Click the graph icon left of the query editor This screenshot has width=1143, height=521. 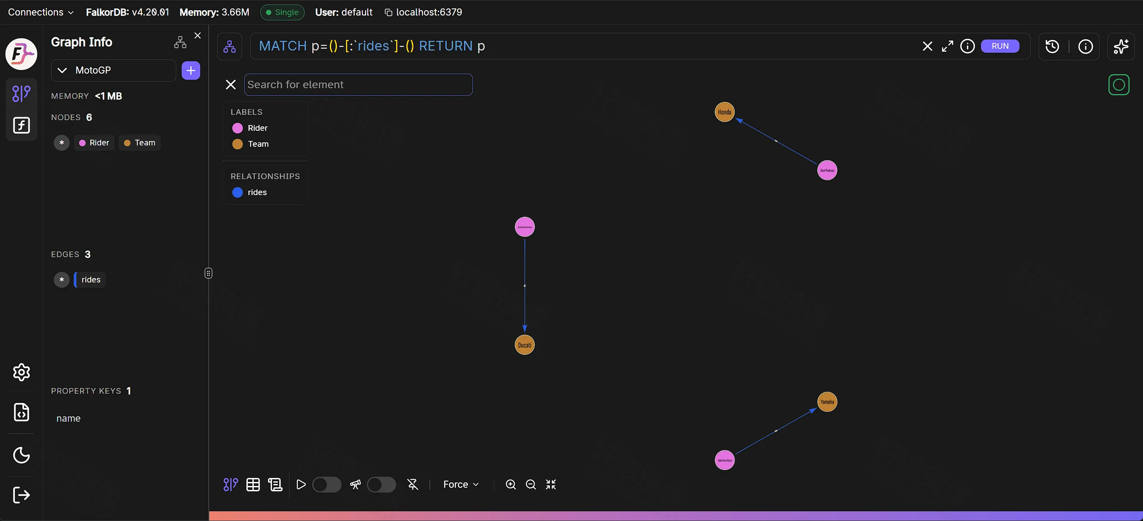pyautogui.click(x=230, y=47)
